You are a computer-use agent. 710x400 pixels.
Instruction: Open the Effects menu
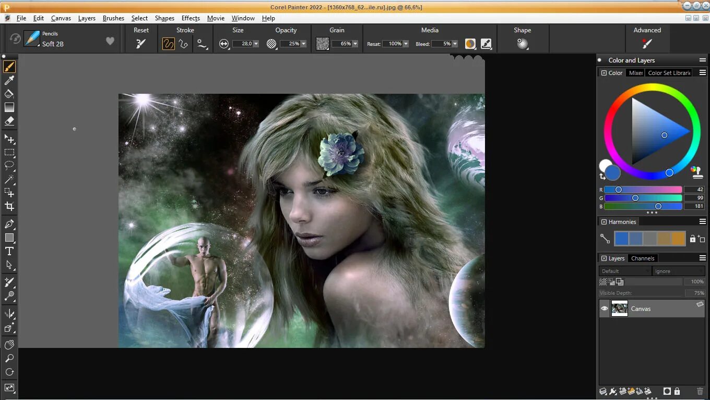click(x=191, y=18)
